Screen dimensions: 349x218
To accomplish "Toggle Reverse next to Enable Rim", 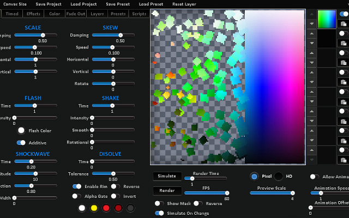I will (x=116, y=186).
